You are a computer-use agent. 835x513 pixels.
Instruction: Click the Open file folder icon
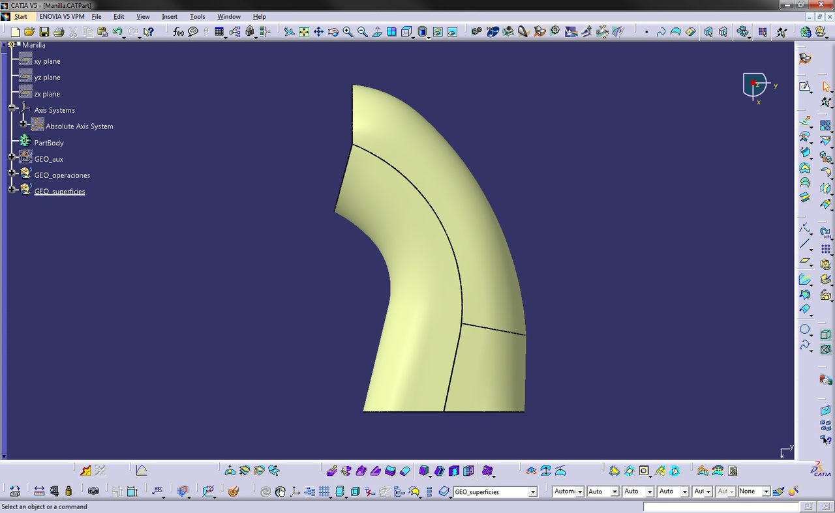[x=29, y=31]
